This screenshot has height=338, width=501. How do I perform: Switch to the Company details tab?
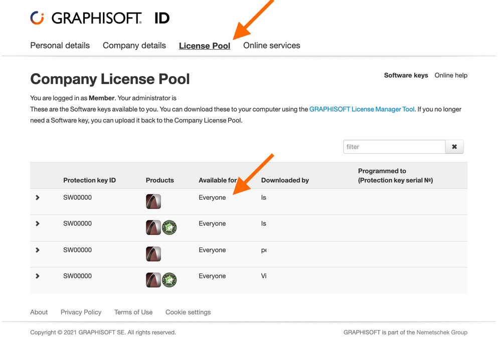point(134,46)
